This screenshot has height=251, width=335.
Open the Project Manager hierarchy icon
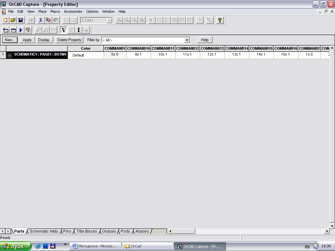point(210,20)
